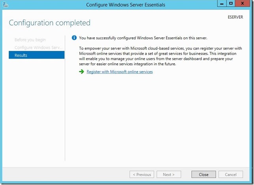Select the Configure Windows Serv... step
254x185 pixels.
tap(37, 48)
